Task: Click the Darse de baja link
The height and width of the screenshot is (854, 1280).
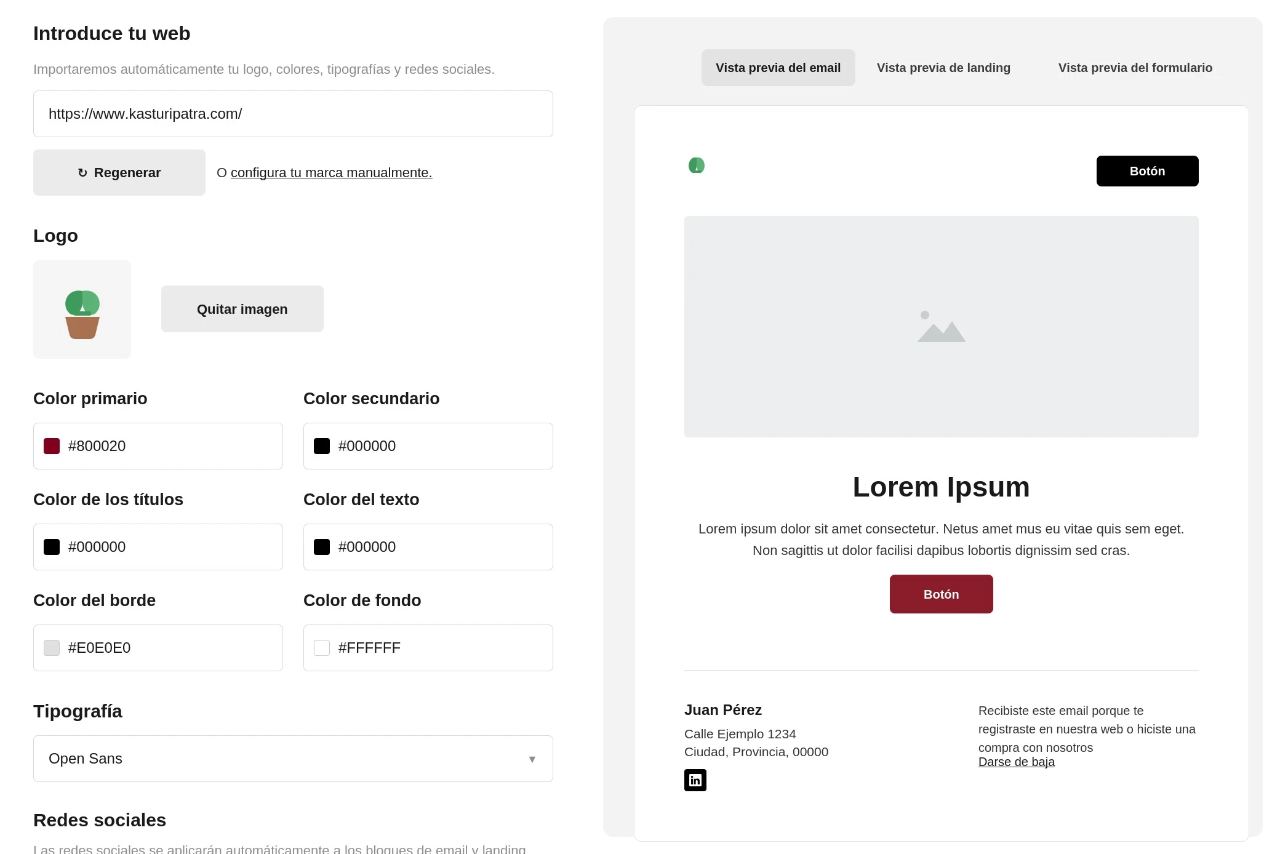Action: tap(1016, 762)
